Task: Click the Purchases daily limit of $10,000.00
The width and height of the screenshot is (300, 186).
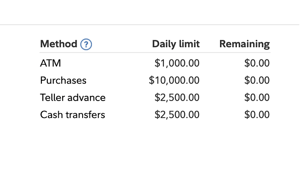Action: (174, 81)
